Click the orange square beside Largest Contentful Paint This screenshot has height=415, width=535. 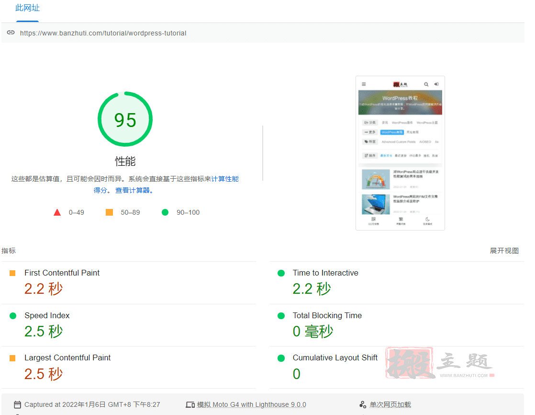(x=12, y=358)
